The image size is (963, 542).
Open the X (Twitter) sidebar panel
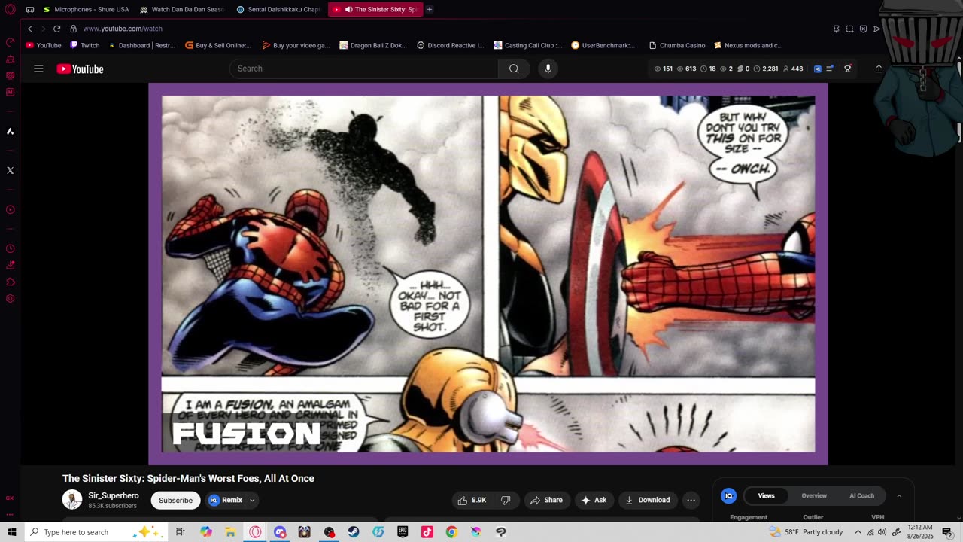click(x=10, y=170)
